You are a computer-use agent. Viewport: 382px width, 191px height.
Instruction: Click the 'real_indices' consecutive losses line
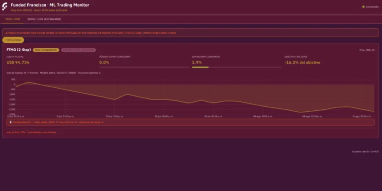coord(31,132)
